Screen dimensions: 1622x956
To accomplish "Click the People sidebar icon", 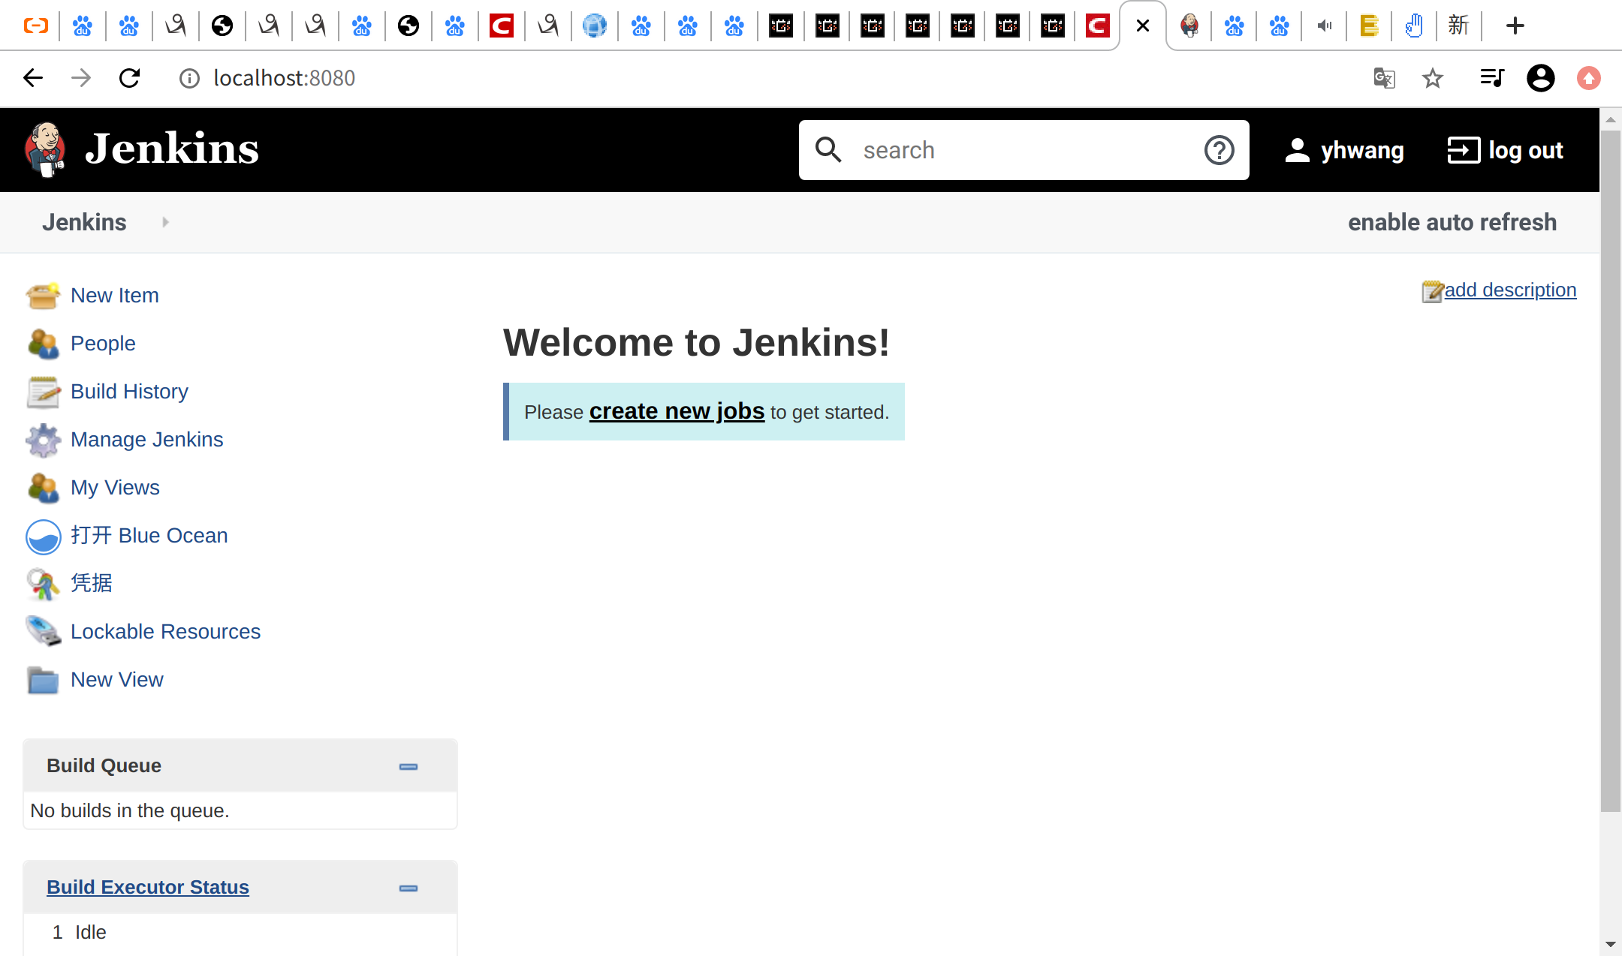I will point(43,344).
